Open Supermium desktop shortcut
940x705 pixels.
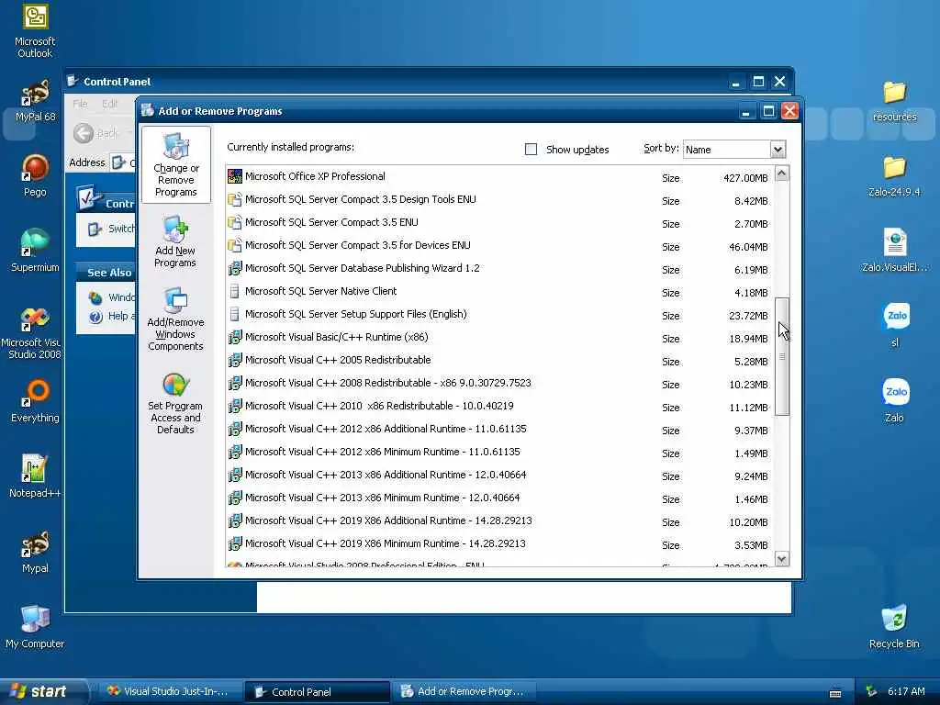tap(35, 251)
